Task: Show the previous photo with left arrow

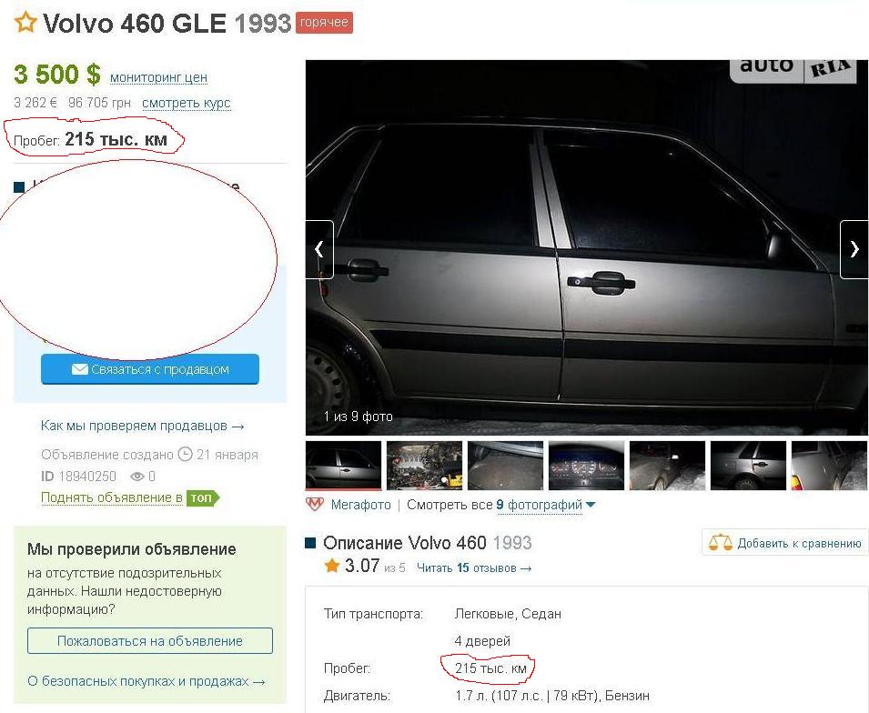Action: (x=319, y=249)
